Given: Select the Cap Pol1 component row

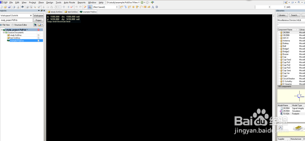Looking at the screenshot, I should pos(287,62).
